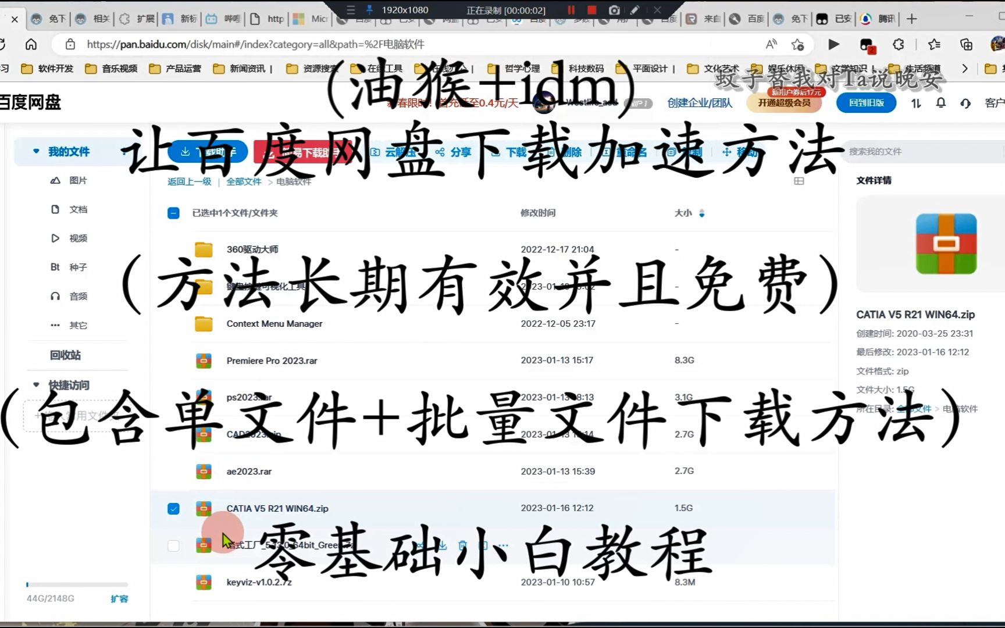Screen dimensions: 1005x628
Task: Switch to the 腾讯 browser tab
Action: (878, 19)
